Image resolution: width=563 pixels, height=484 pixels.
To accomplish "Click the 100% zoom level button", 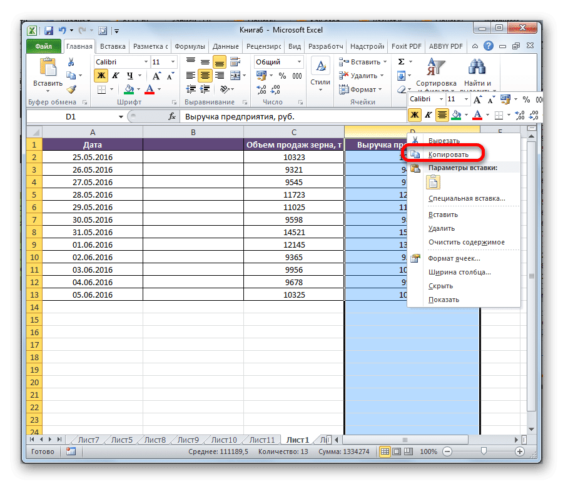I will click(x=429, y=451).
